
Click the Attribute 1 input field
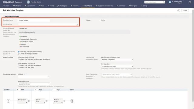[x=33, y=77]
